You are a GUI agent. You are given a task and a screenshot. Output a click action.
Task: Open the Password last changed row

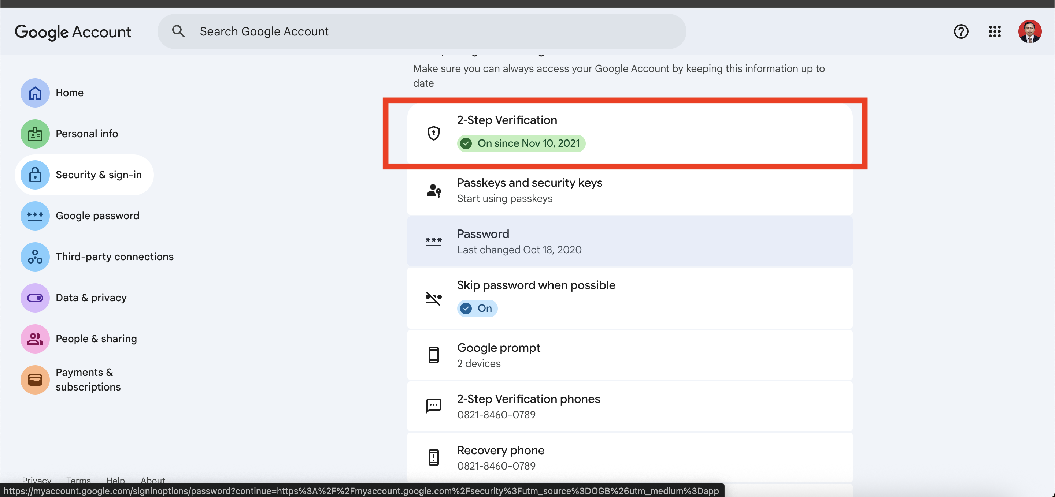629,241
